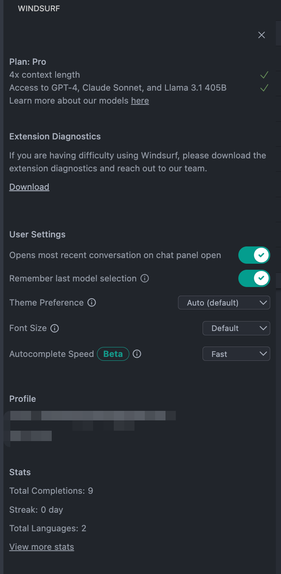Open Theme Preference dropdown showing Auto (default)
This screenshot has width=281, height=574.
pos(224,303)
